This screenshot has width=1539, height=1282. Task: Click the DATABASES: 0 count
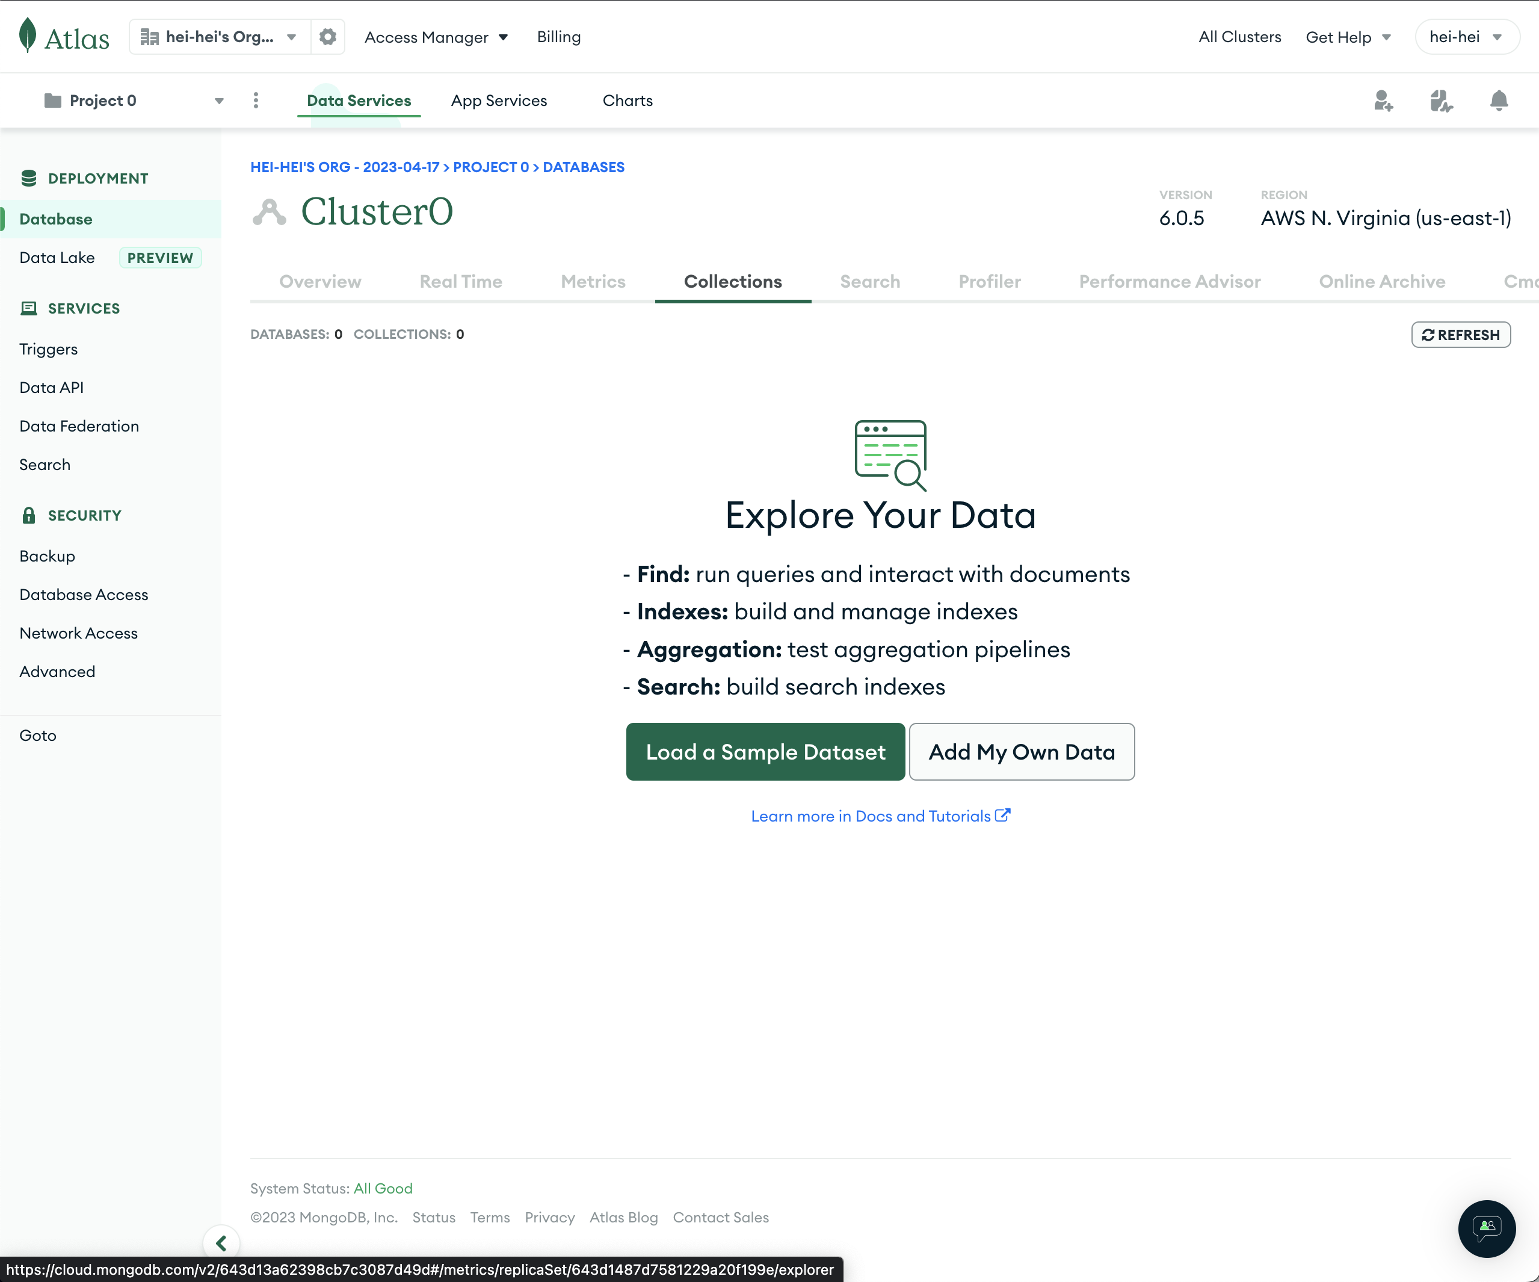click(296, 334)
